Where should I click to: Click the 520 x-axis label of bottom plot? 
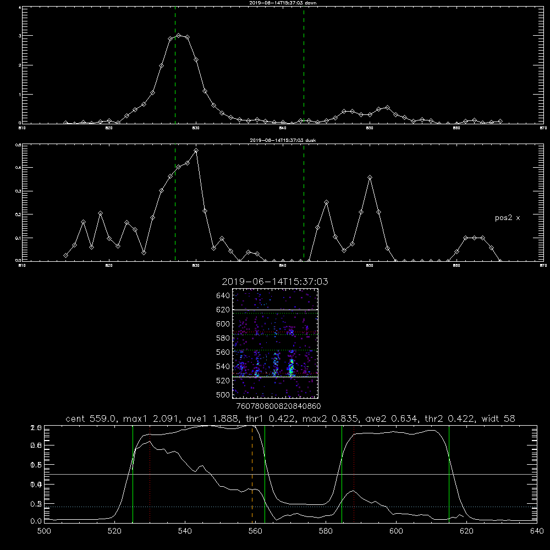(115, 531)
